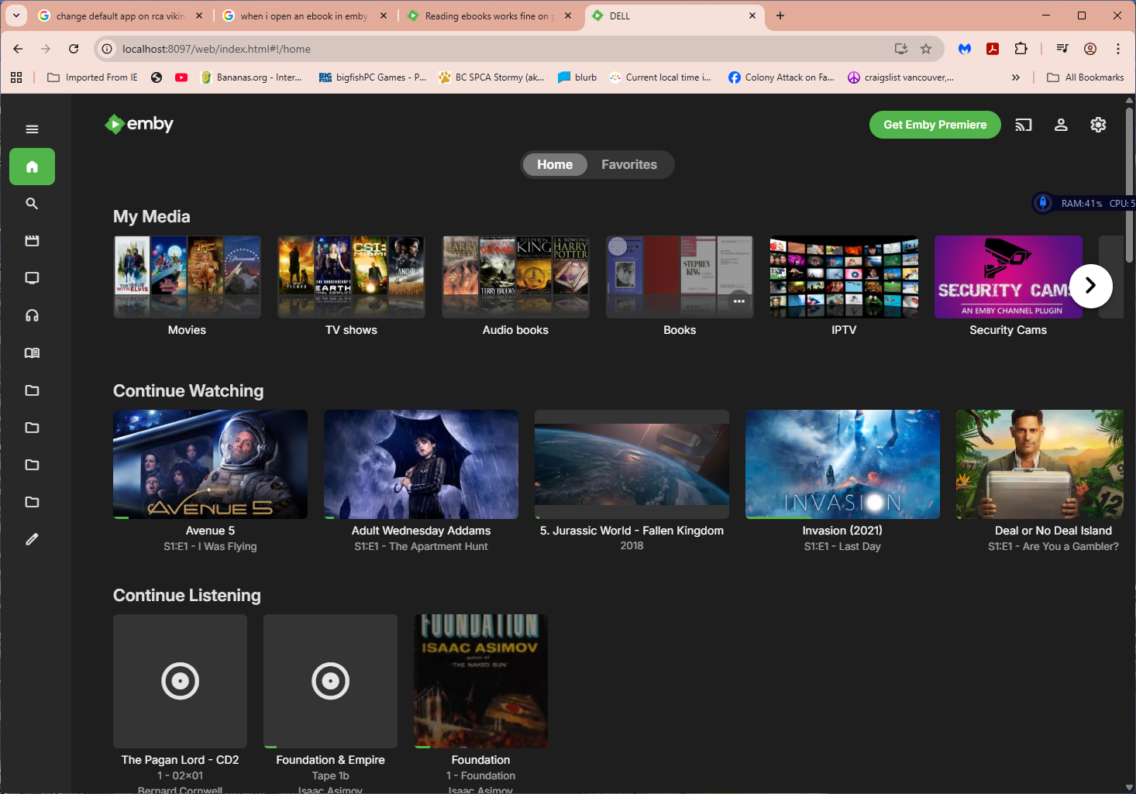This screenshot has height=794, width=1136.
Task: Open Books via the open-book sidebar icon
Action: [x=32, y=352]
